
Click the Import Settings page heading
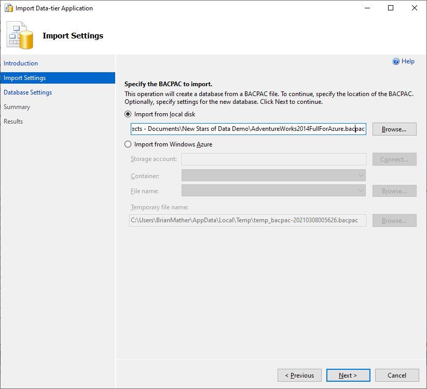pos(73,36)
